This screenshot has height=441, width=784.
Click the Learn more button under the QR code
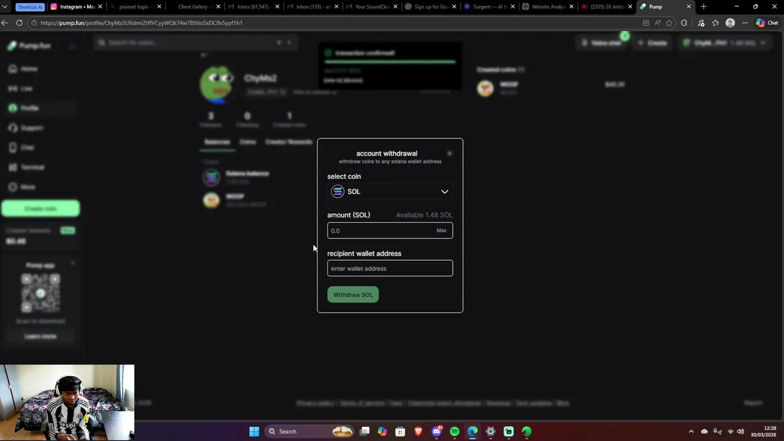40,336
